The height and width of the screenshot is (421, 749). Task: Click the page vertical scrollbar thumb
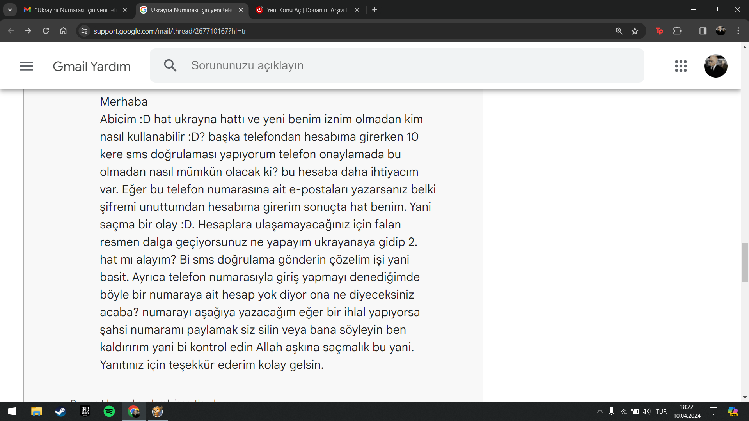[x=745, y=262]
